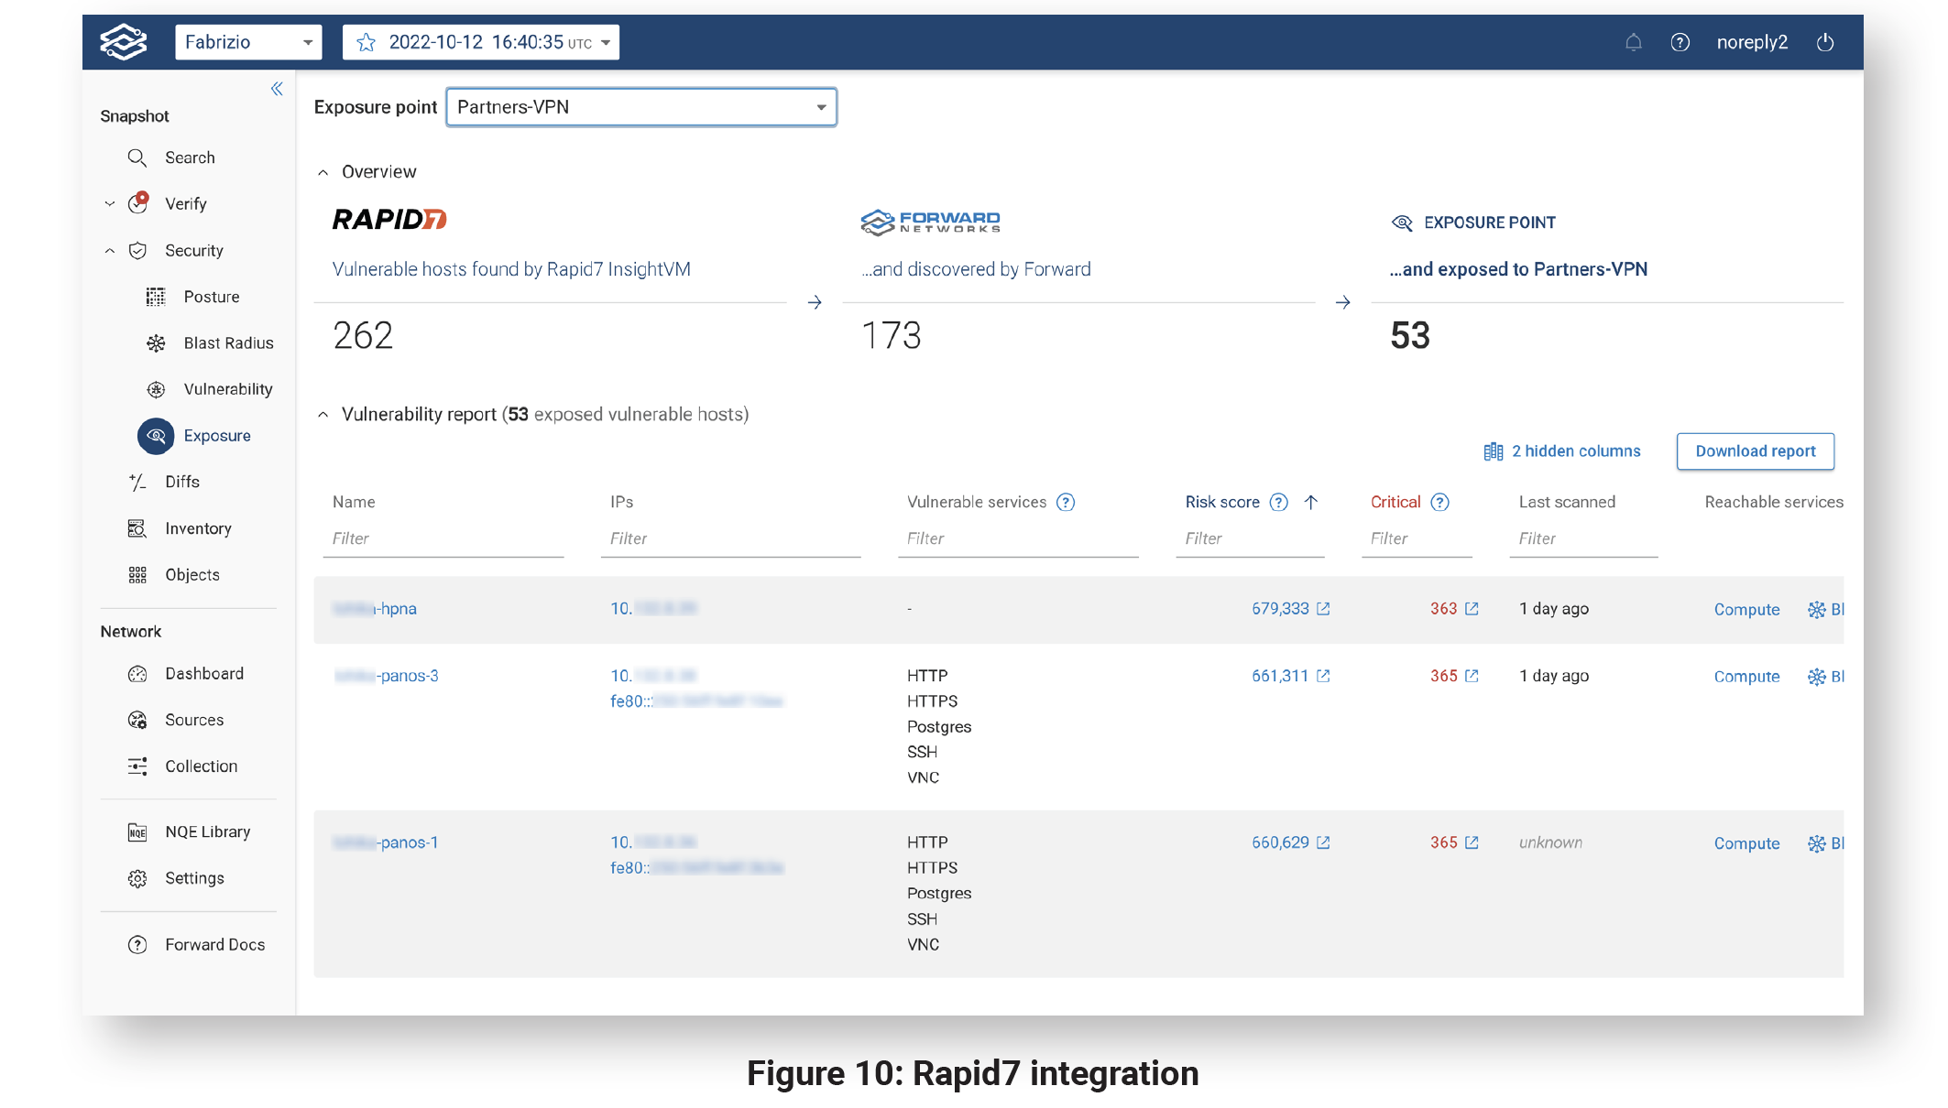Show the 2 hidden columns
Viewport: 1948px width, 1108px height.
tap(1562, 451)
